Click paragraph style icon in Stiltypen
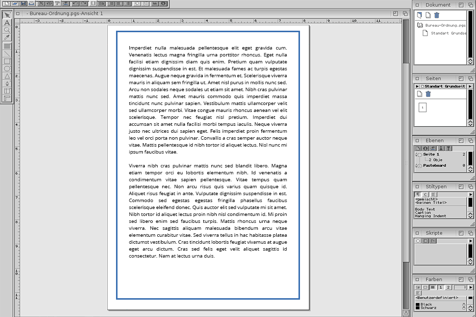Image resolution: width=476 pixels, height=317 pixels. click(418, 195)
